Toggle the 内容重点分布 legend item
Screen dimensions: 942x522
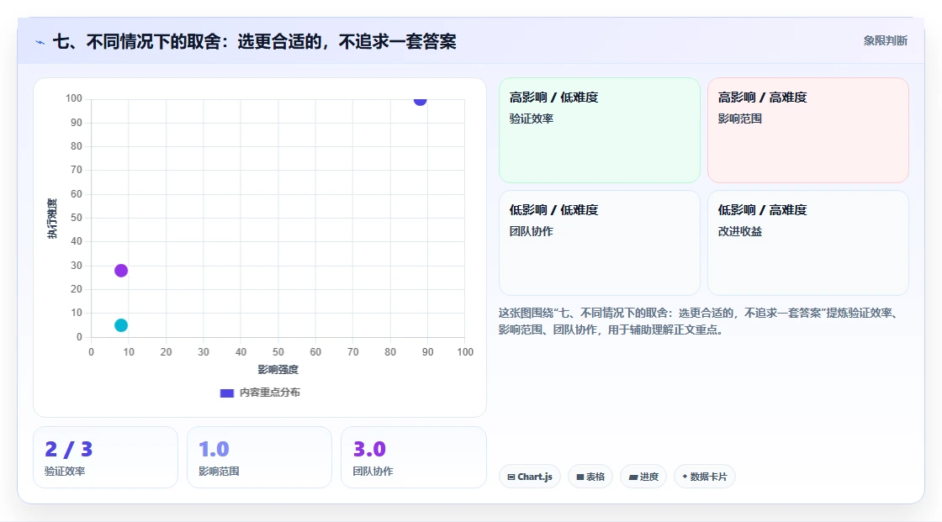tap(260, 393)
